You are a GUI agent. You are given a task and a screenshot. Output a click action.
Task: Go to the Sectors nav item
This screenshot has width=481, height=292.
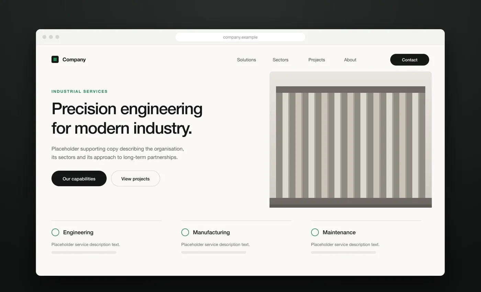280,60
